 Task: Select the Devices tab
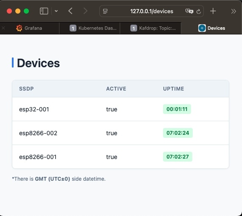coord(211,28)
